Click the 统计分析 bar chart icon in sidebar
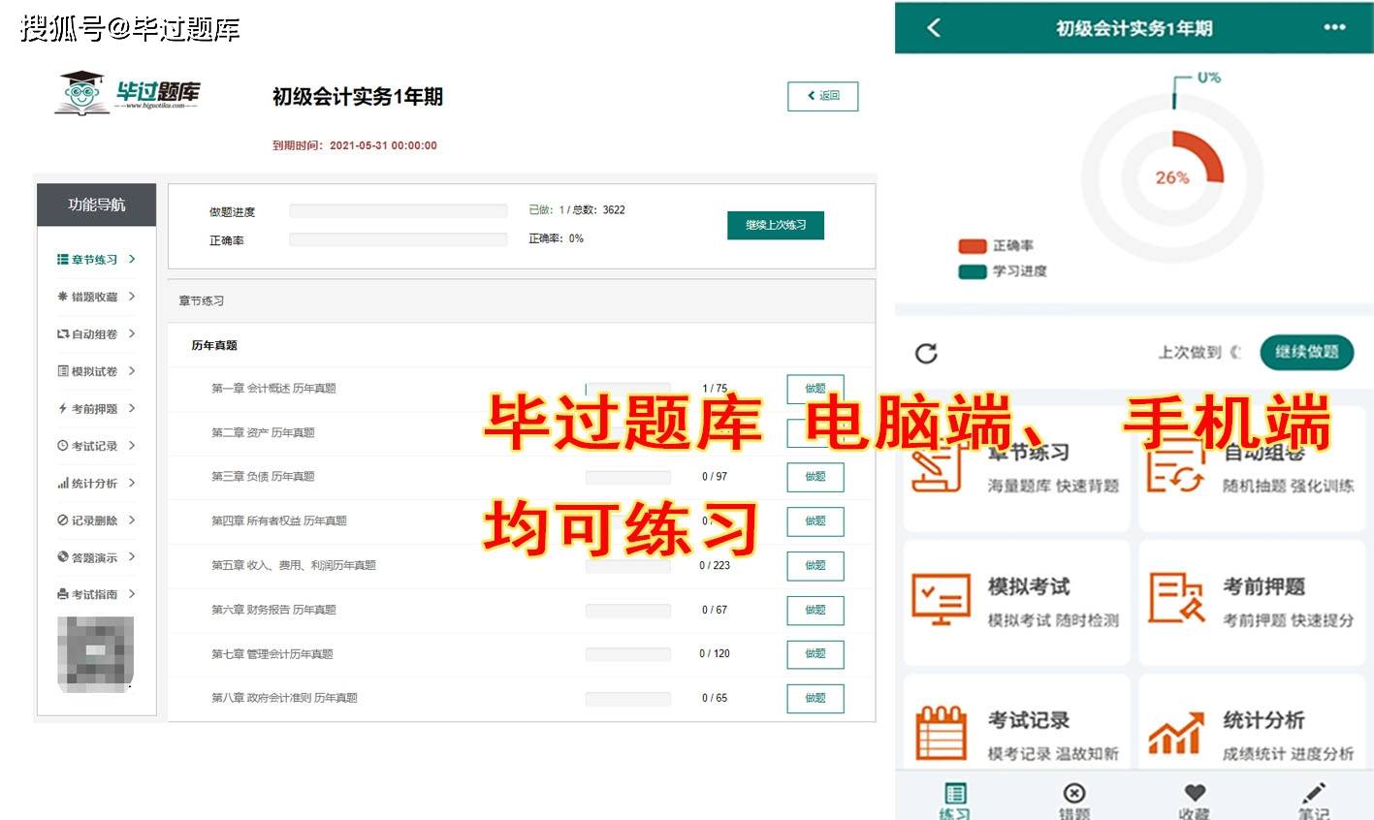This screenshot has height=820, width=1374. (x=63, y=483)
